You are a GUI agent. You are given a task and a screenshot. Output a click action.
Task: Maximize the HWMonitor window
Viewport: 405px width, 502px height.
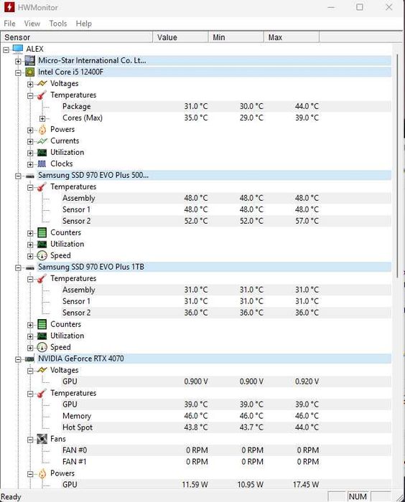click(x=360, y=7)
